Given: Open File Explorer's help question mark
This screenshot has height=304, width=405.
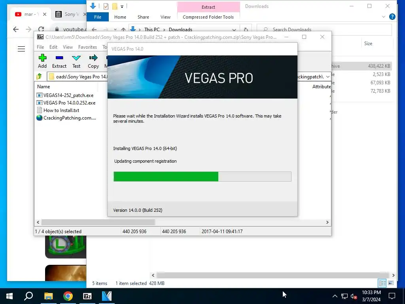Looking at the screenshot, I should 392,17.
